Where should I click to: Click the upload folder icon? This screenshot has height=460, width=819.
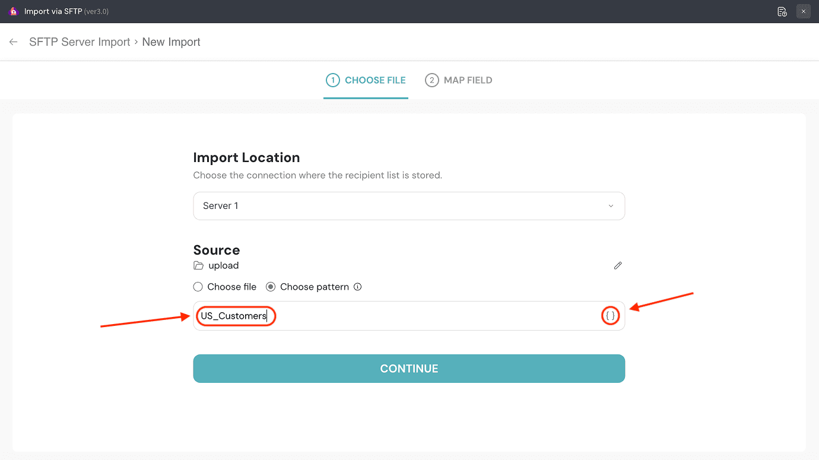198,265
